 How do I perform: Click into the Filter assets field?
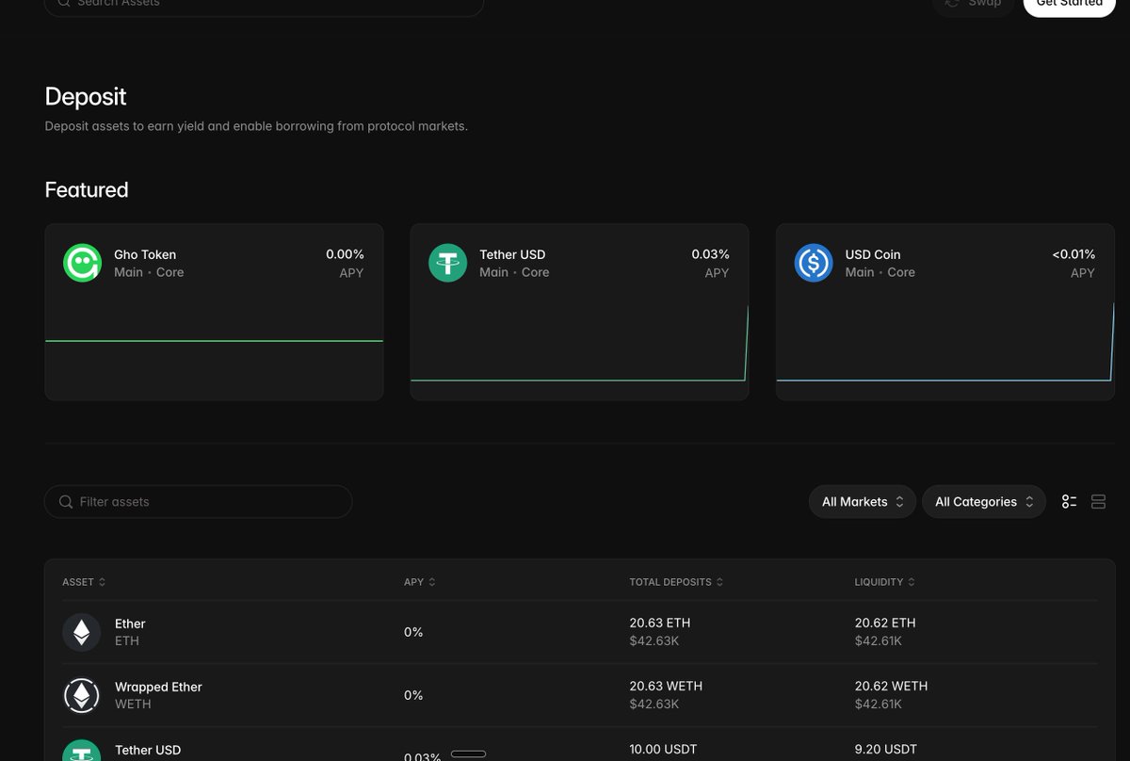pyautogui.click(x=198, y=502)
